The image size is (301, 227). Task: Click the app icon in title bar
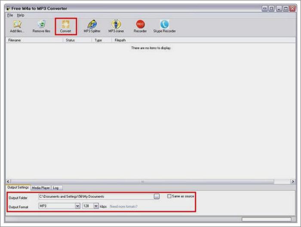(8, 9)
